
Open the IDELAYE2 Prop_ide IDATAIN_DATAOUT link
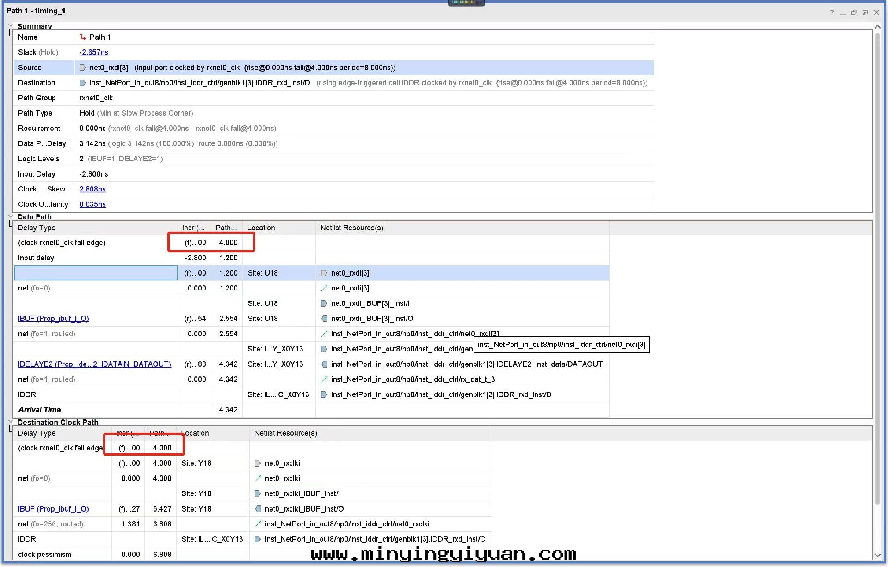pos(94,364)
